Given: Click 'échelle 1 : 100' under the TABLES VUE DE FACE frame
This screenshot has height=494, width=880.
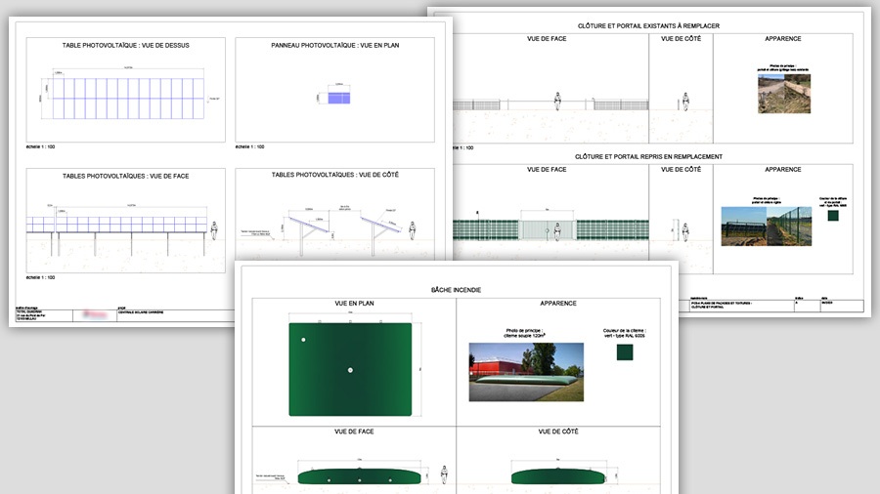Looking at the screenshot, I should click(40, 277).
